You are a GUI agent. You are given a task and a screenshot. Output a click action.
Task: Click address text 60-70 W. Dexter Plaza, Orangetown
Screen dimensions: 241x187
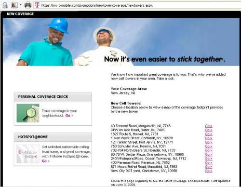click(147, 154)
